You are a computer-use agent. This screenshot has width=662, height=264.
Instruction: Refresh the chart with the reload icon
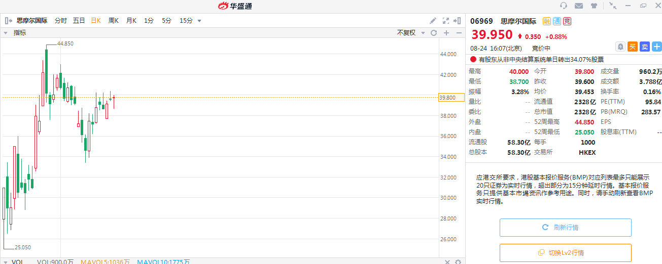pos(434,33)
